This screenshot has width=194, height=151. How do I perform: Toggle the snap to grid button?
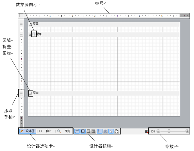[x=105, y=131]
